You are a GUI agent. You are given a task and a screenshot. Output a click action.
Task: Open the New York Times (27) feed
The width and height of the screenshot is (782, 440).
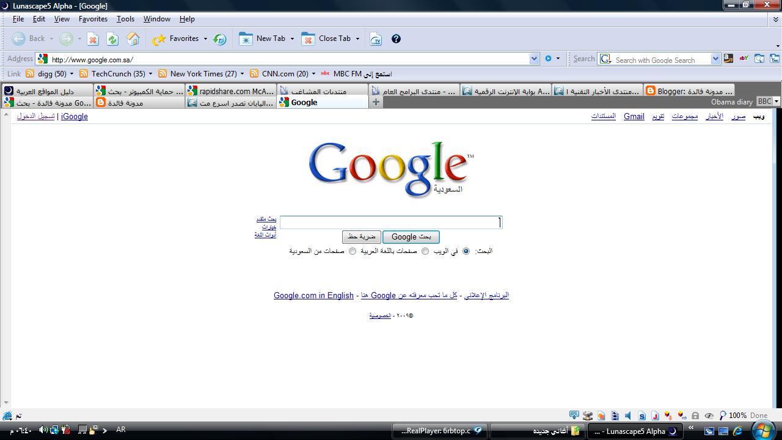197,74
